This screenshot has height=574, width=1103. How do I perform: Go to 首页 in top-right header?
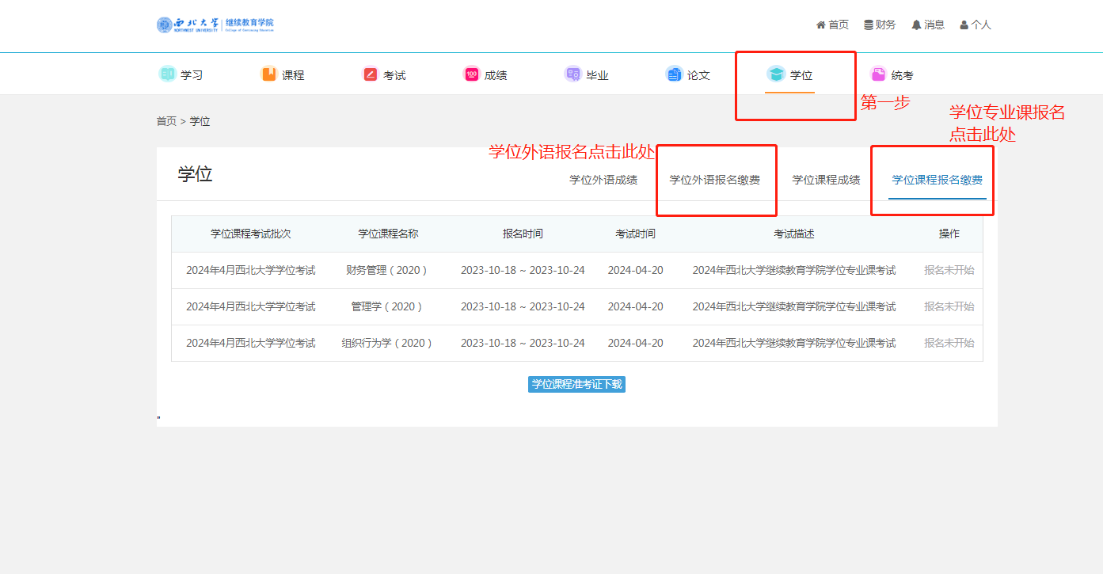(x=832, y=25)
